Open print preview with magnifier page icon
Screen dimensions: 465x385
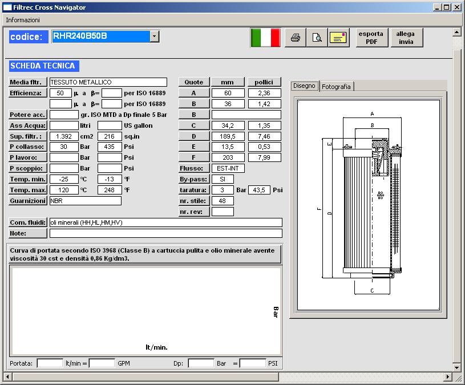[x=317, y=38]
